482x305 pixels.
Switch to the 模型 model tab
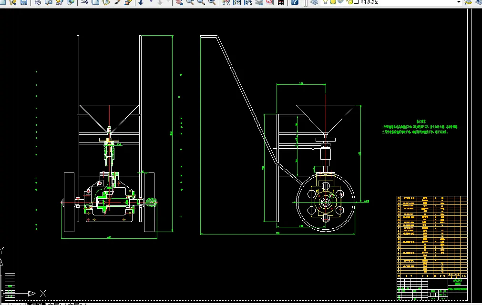36,304
